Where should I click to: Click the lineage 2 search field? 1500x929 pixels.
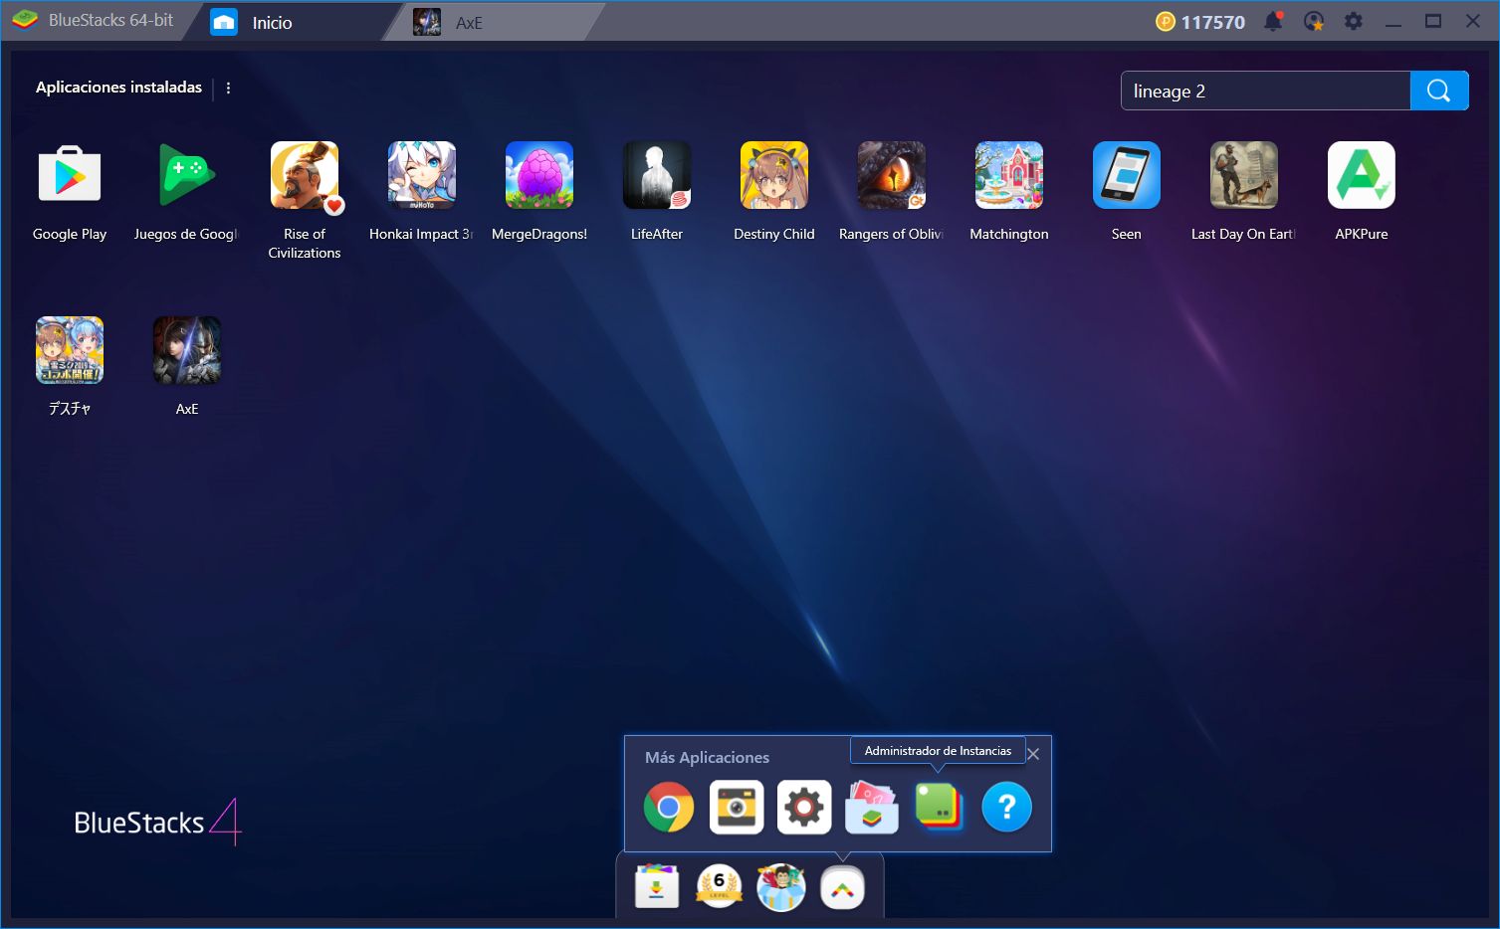[1266, 91]
